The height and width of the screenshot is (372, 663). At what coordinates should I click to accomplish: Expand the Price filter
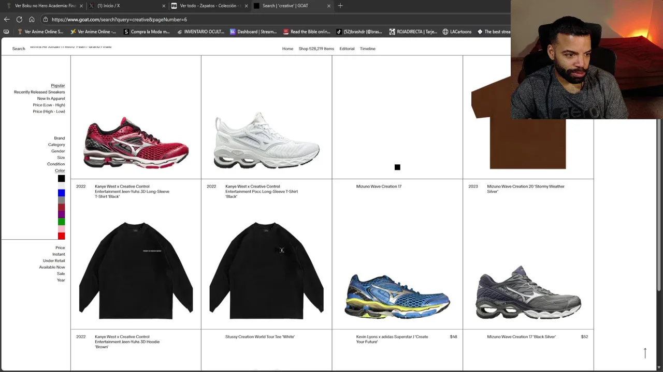tap(60, 247)
